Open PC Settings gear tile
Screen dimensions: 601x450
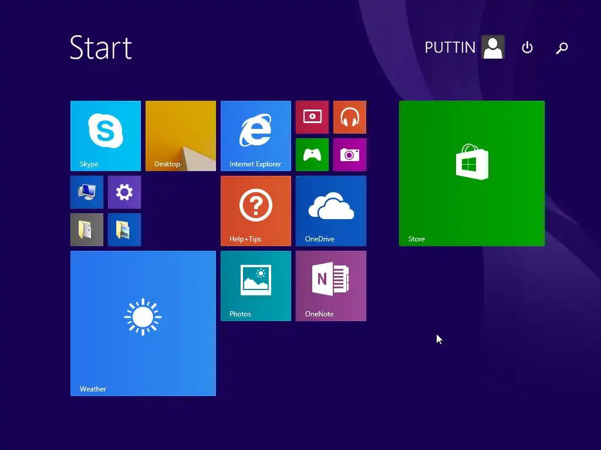(x=124, y=192)
